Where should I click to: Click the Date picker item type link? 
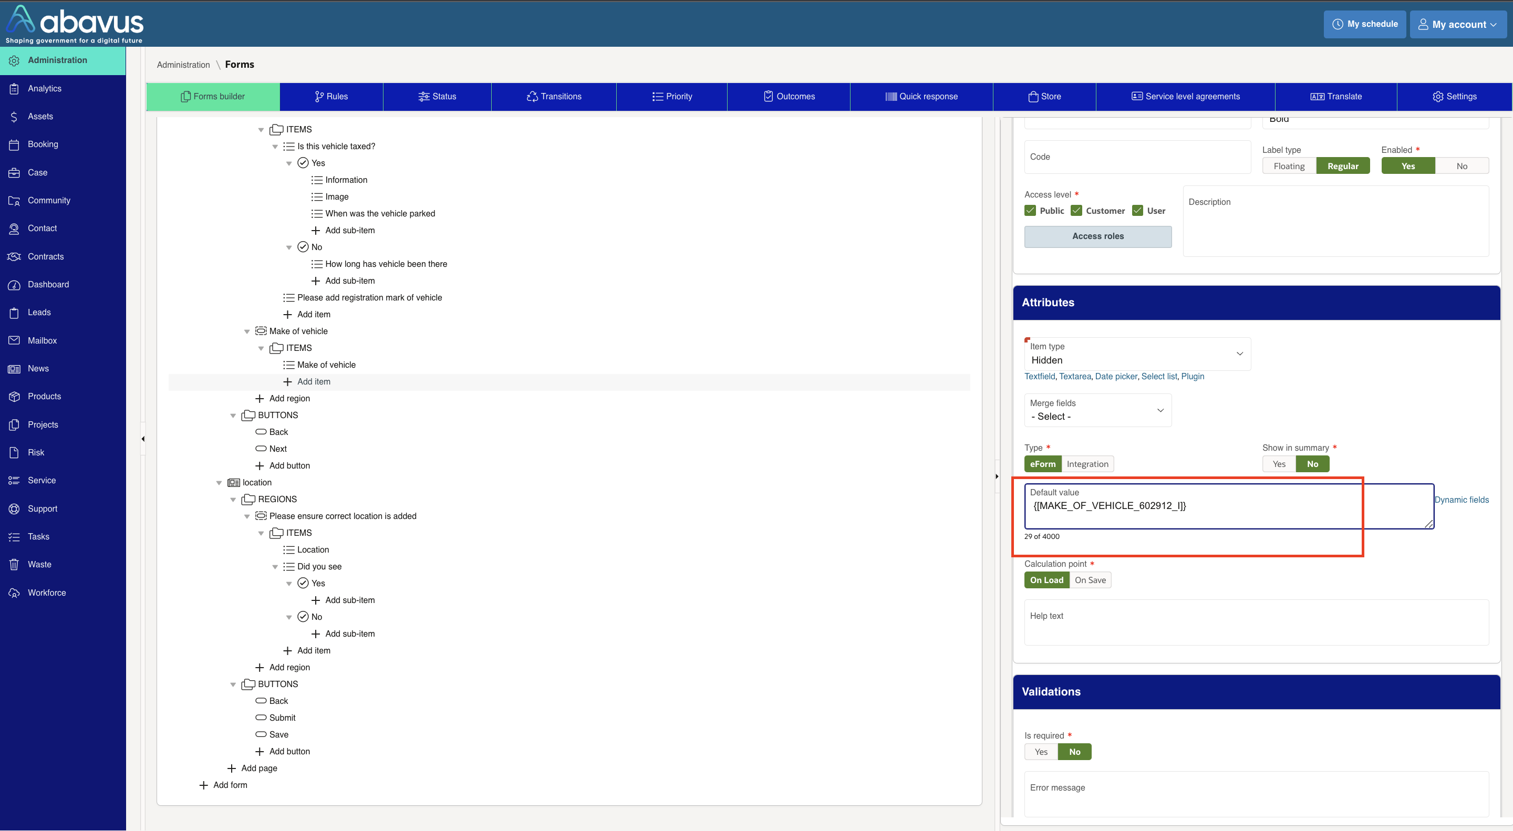point(1116,377)
